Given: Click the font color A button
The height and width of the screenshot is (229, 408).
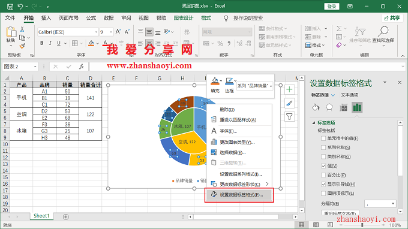Looking at the screenshot, I should click(x=105, y=43).
